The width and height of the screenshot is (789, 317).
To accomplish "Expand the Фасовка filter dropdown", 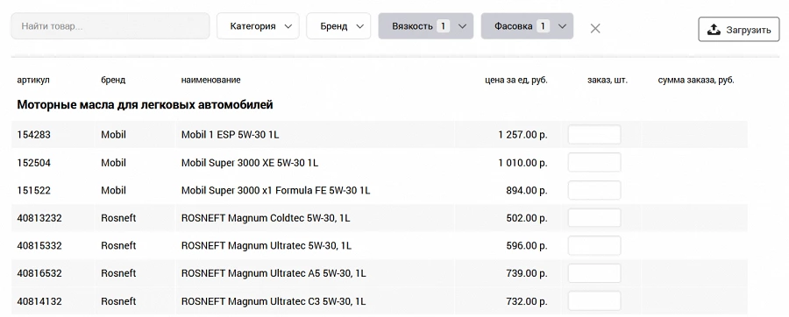I will click(x=527, y=26).
